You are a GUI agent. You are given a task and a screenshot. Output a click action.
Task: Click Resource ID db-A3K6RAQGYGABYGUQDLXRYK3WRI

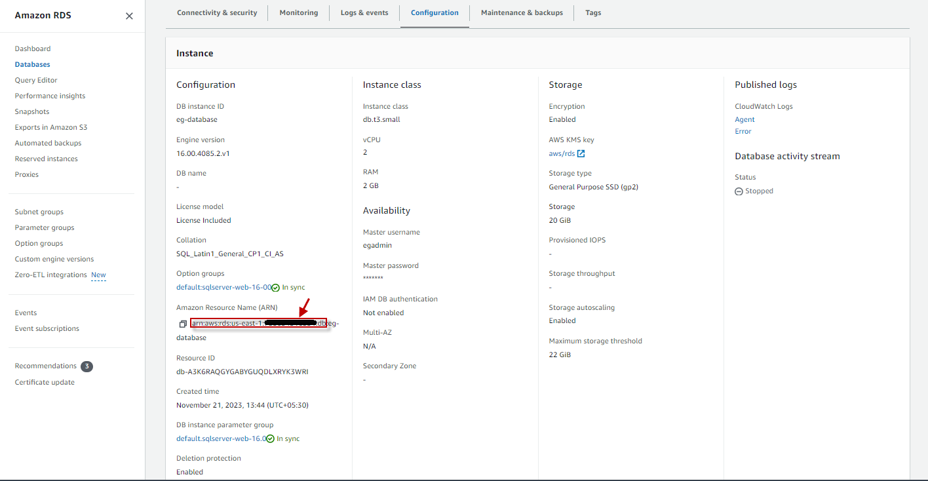coord(242,372)
